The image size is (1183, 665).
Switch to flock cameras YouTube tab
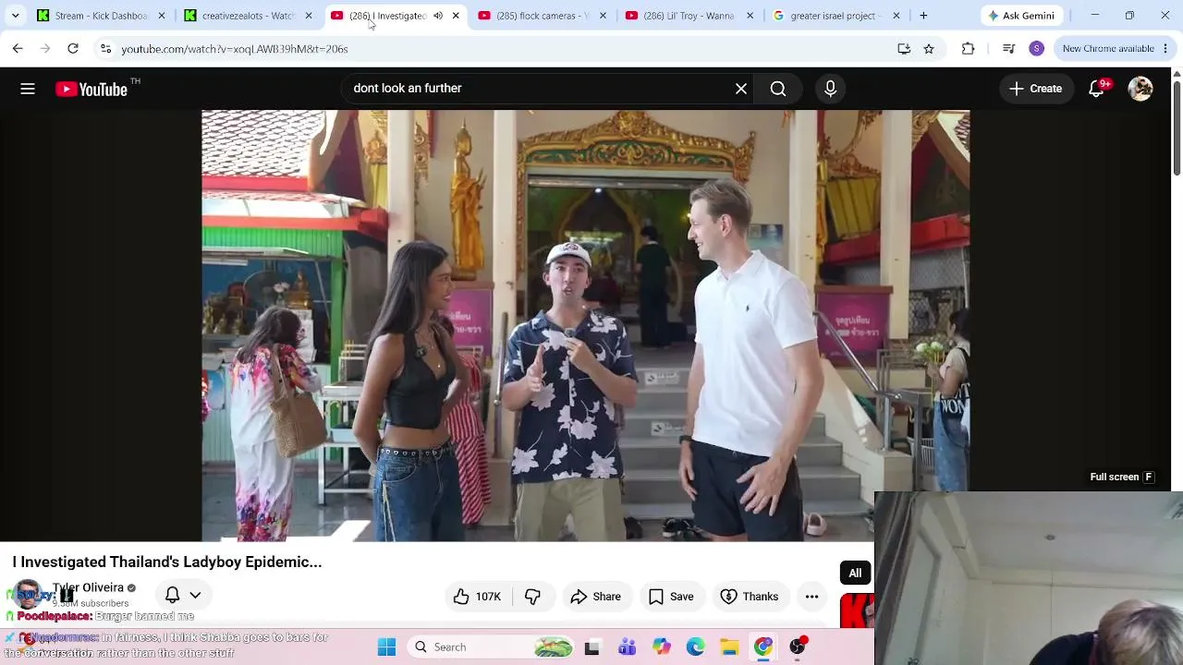click(542, 16)
